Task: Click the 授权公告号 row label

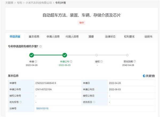Action: pyautogui.click(x=15, y=96)
